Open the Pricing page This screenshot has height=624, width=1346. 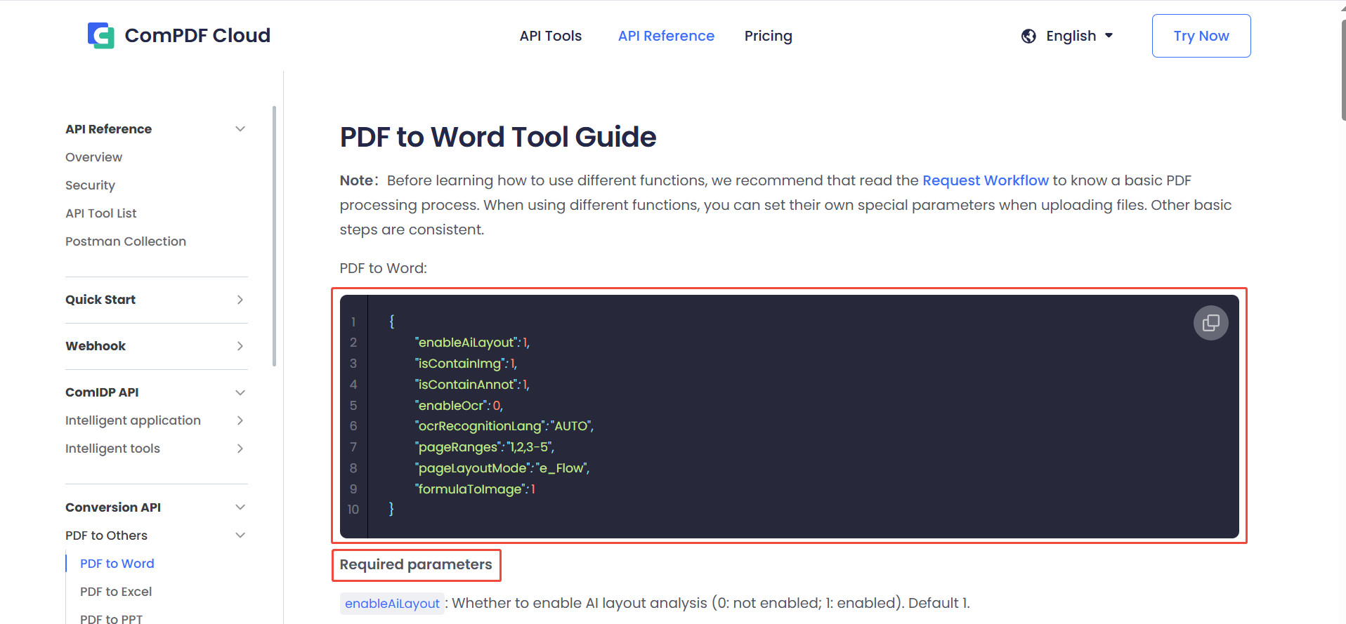coord(768,36)
